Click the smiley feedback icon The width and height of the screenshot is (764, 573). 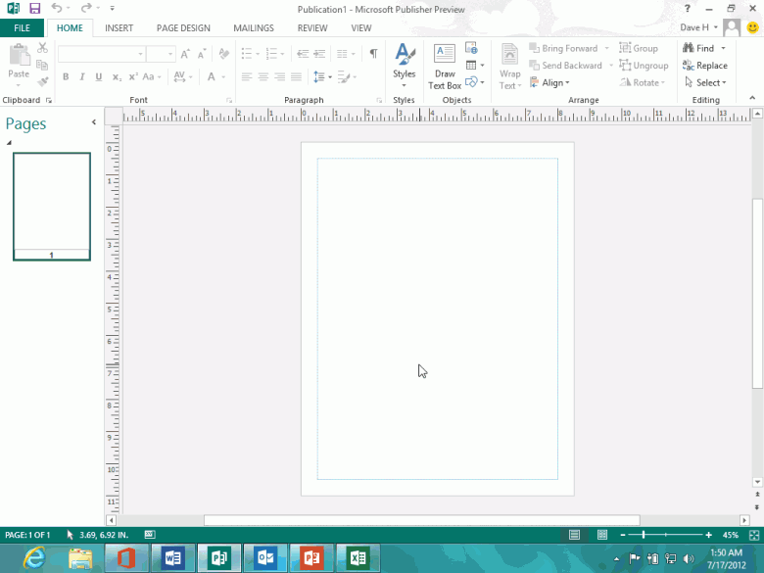pyautogui.click(x=753, y=27)
